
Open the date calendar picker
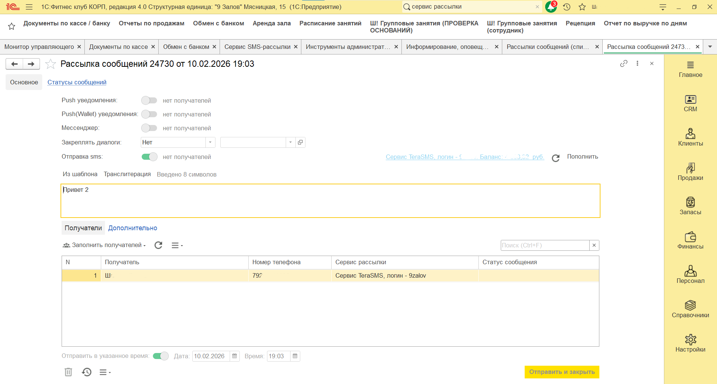tap(235, 356)
